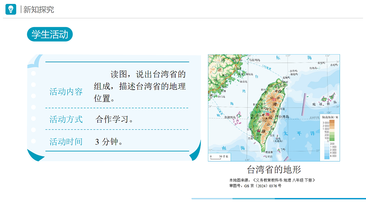366x206 pixels.
Task: Click the 活动内容 label
Action: [x=66, y=92]
